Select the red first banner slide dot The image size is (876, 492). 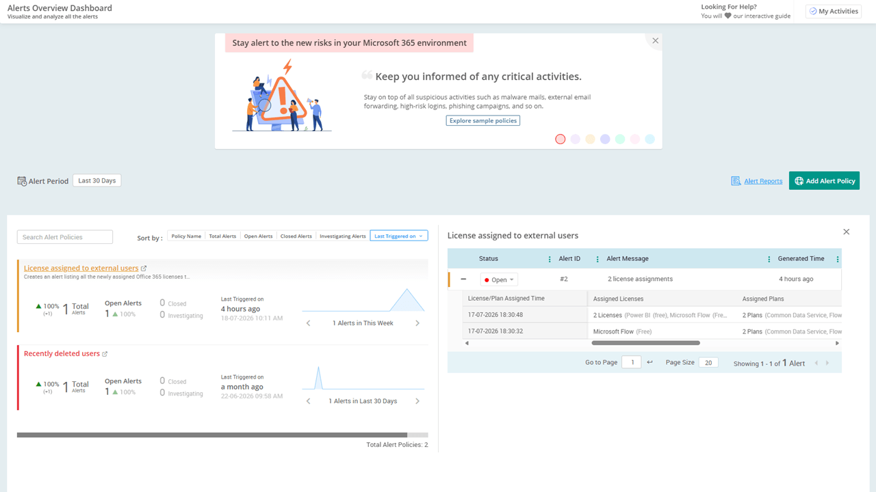coord(561,139)
